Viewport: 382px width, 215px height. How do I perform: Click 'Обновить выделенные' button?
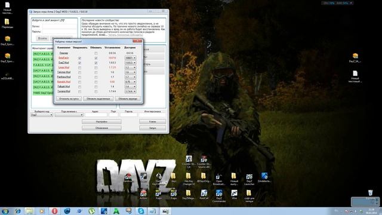98,99
